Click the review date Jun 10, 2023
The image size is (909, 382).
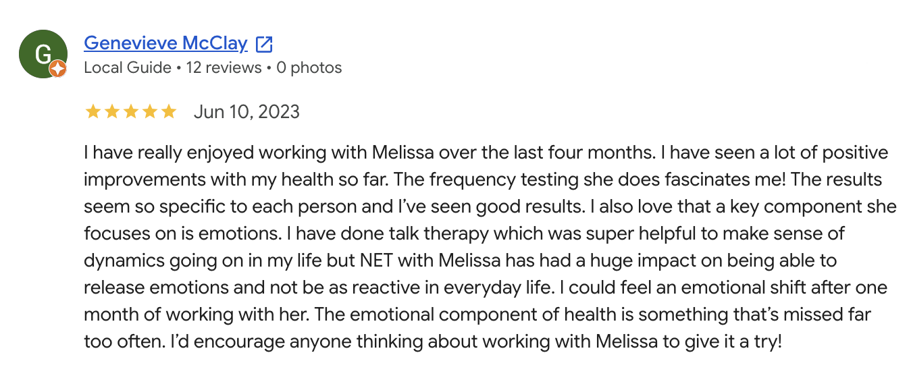246,111
